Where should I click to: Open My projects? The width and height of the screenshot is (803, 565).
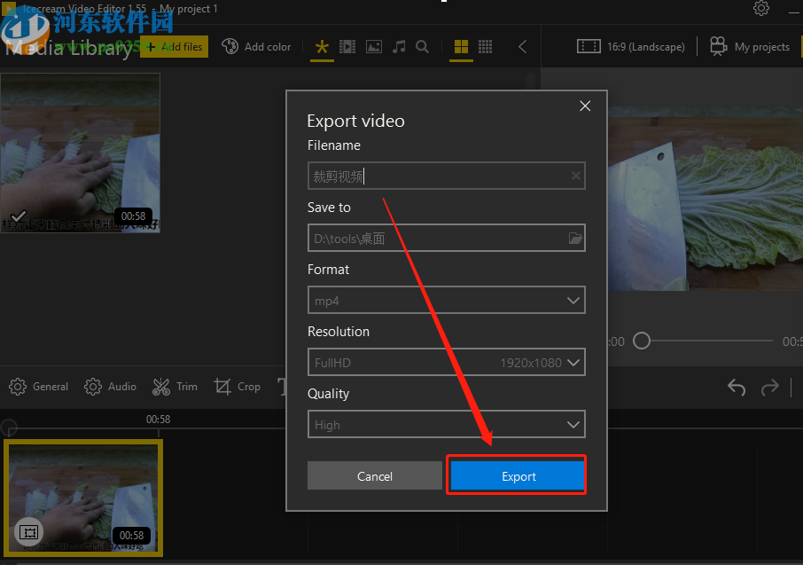(750, 47)
